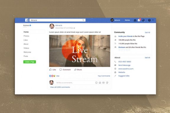Open About in the left menu
The height and width of the screenshot is (113, 170).
click(x=26, y=44)
